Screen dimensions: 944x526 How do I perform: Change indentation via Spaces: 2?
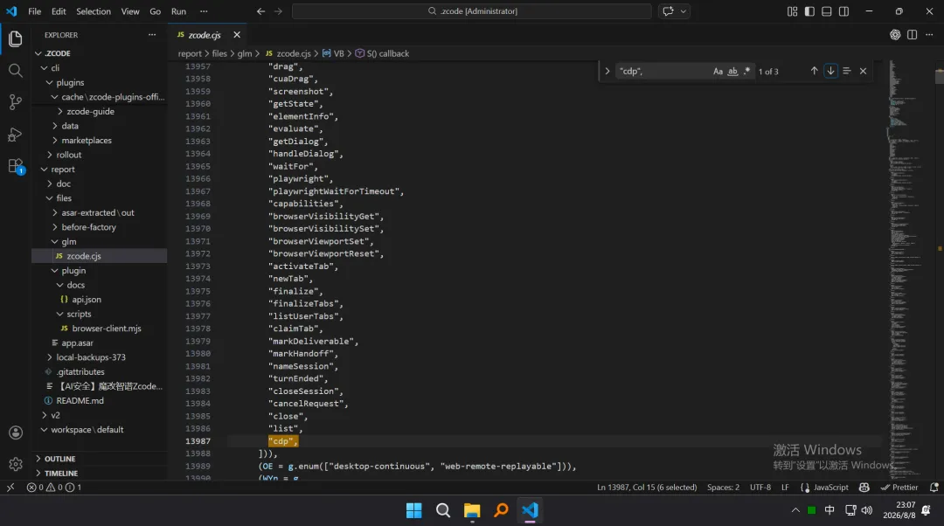point(723,488)
